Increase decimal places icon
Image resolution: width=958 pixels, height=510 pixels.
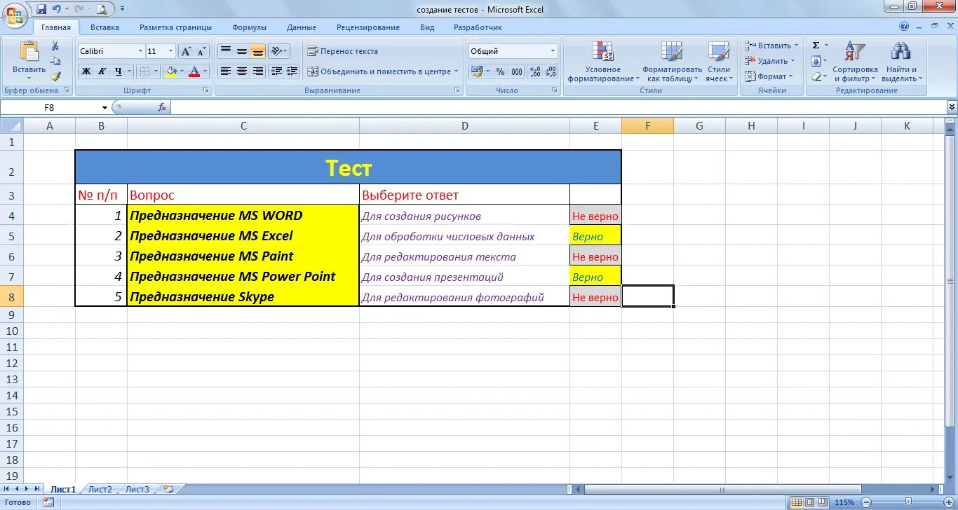535,71
